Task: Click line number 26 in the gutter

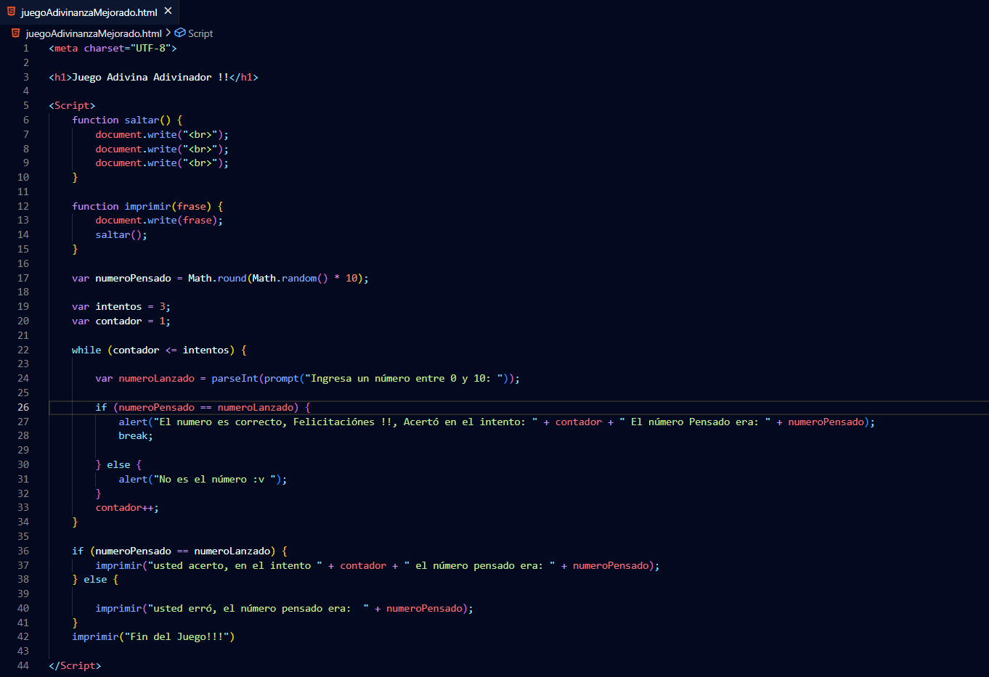Action: [23, 407]
